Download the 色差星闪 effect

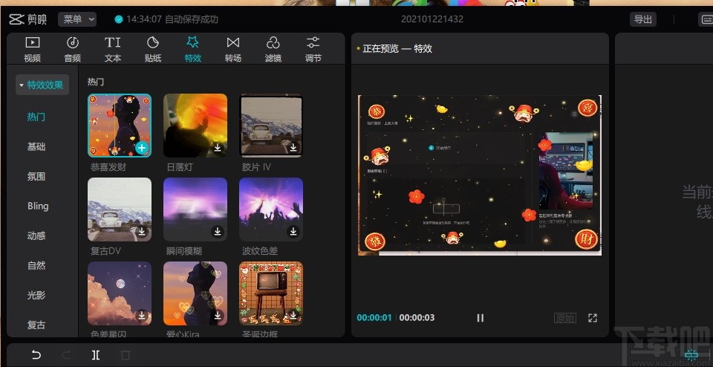point(142,315)
